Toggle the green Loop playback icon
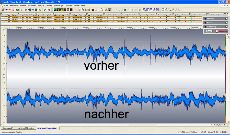 pos(17,10)
